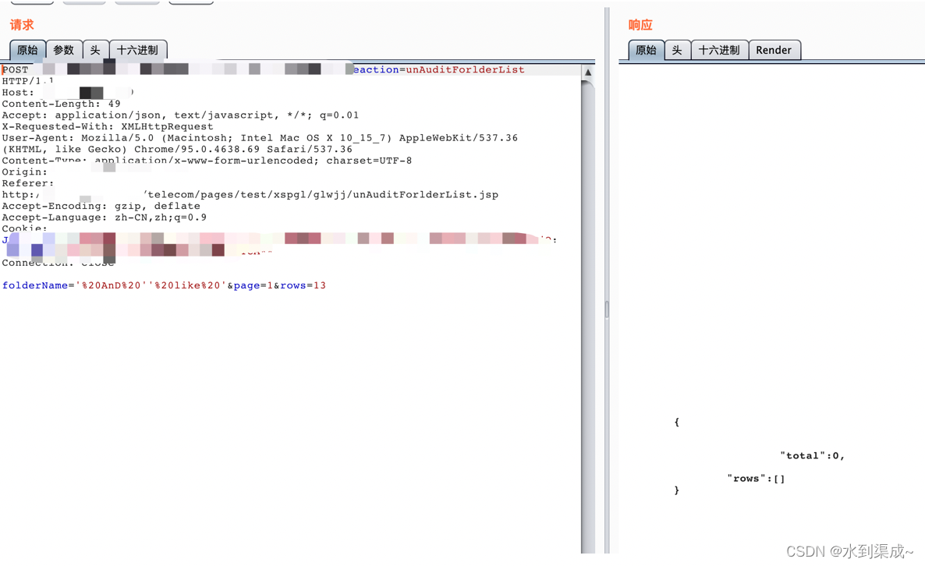Viewport: 925px width, 566px height.
Task: Click the Accept: application/json header line
Action: pyautogui.click(x=180, y=115)
